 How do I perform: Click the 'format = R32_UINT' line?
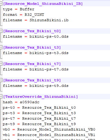(23, 15)
